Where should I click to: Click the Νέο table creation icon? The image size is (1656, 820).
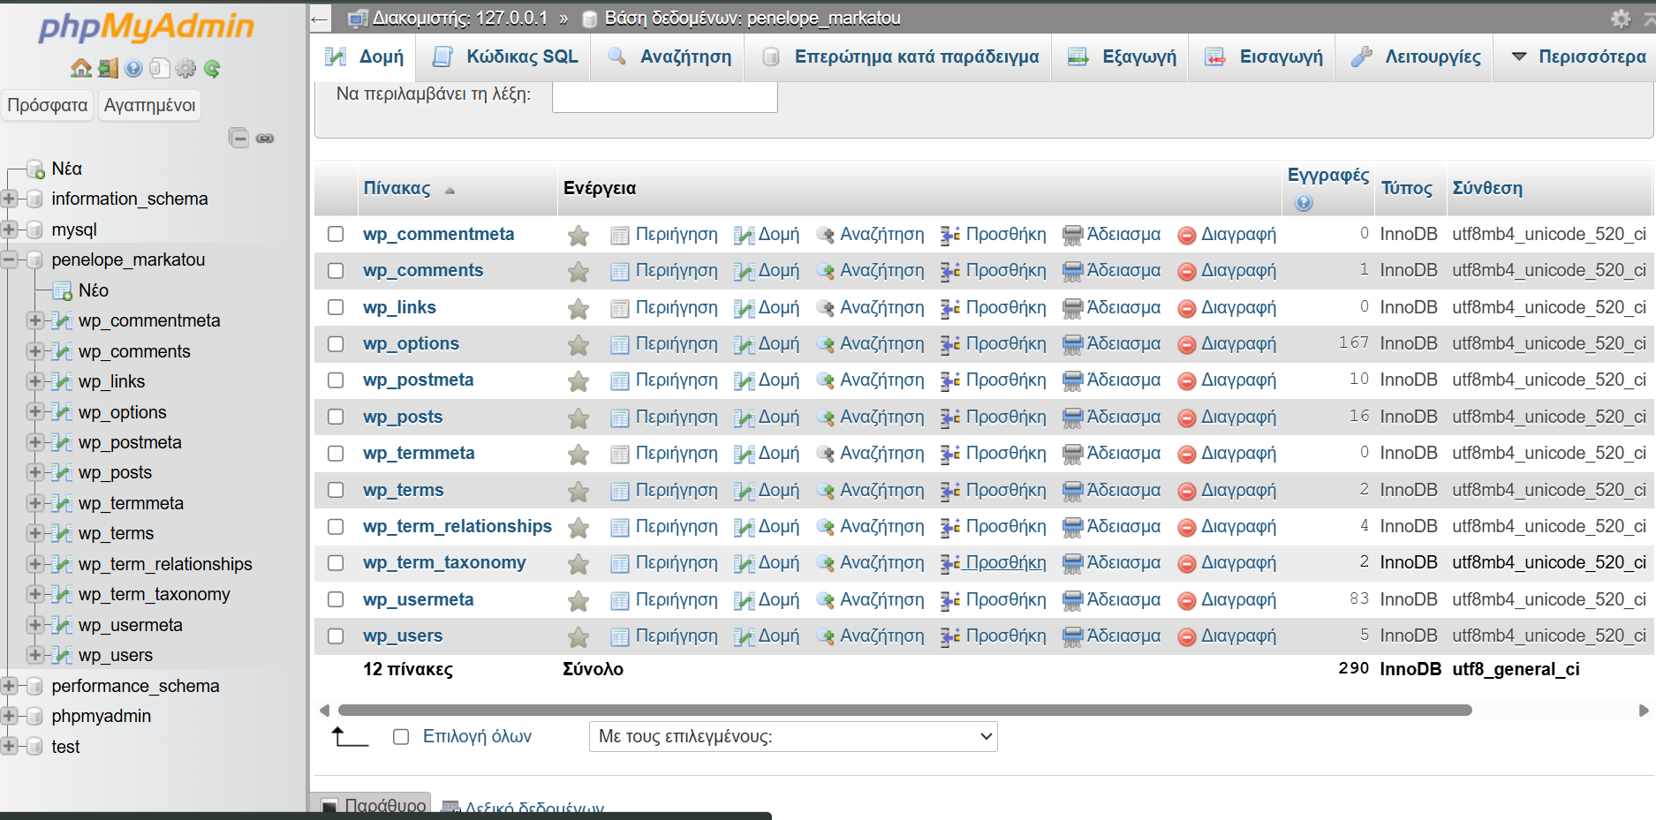[62, 290]
